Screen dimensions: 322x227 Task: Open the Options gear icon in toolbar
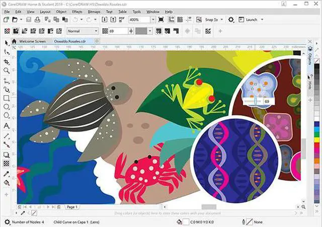(x=231, y=20)
